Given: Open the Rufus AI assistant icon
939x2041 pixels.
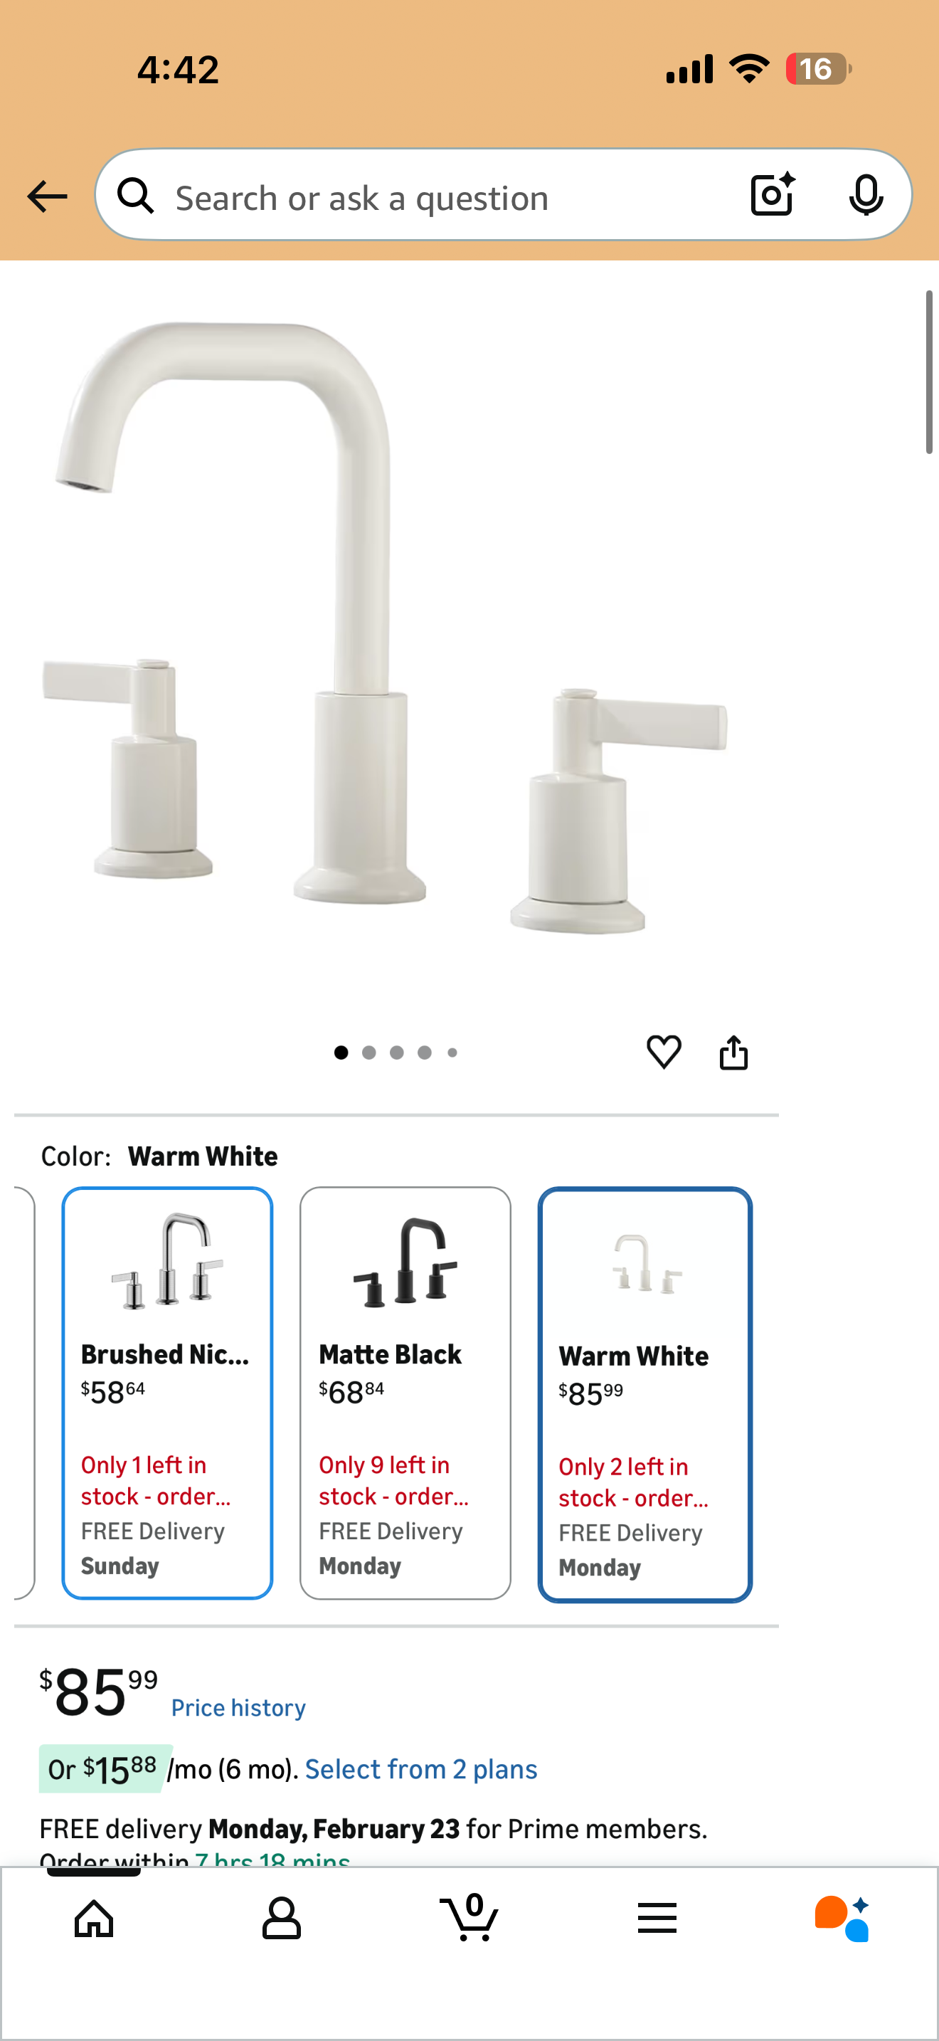Looking at the screenshot, I should [x=842, y=1918].
